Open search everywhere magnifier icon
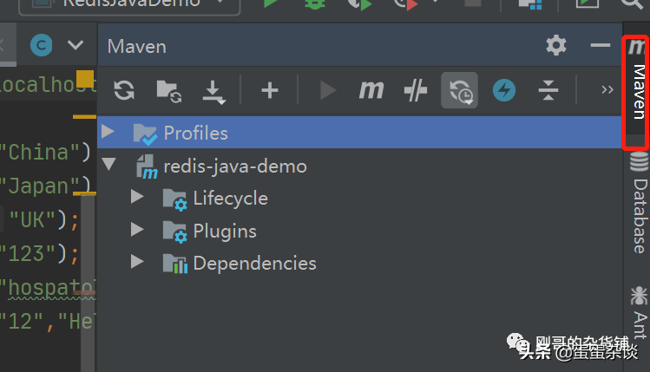 pos(632,4)
